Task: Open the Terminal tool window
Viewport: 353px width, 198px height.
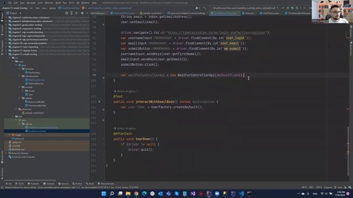Action: click(x=49, y=184)
